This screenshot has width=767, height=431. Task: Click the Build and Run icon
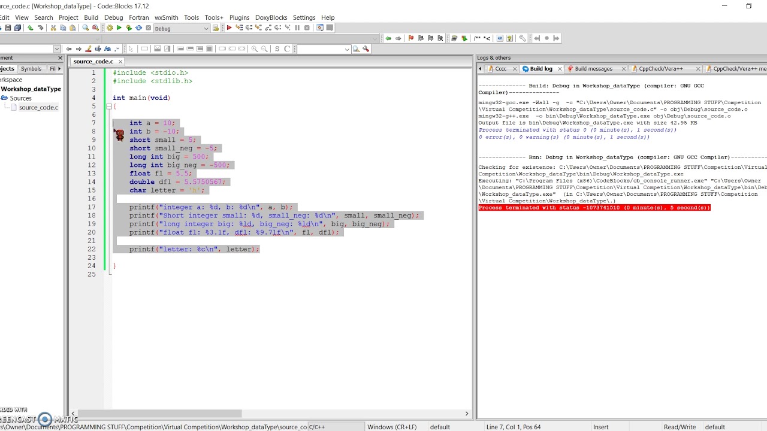click(x=129, y=28)
